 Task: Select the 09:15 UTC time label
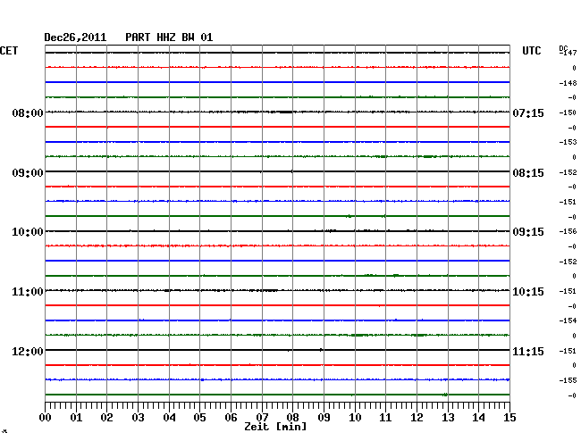(527, 232)
